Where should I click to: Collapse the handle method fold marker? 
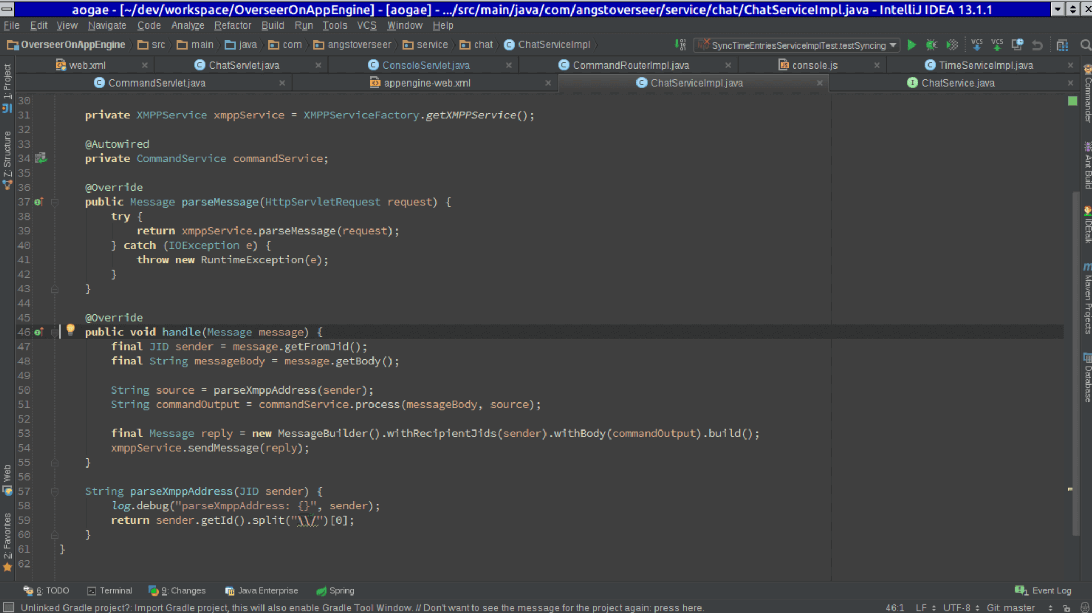[54, 332]
